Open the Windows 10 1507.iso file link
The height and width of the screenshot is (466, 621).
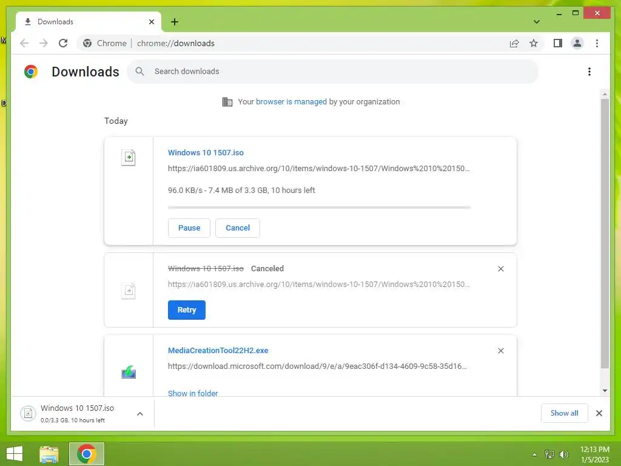tap(206, 152)
